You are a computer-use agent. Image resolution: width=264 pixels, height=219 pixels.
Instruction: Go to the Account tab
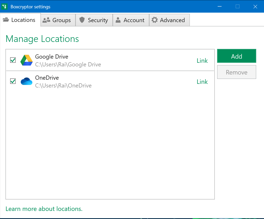(x=131, y=20)
